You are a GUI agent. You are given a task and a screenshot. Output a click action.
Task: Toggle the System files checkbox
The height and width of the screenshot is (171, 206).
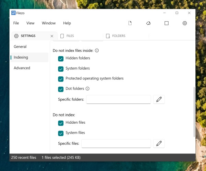(x=61, y=133)
